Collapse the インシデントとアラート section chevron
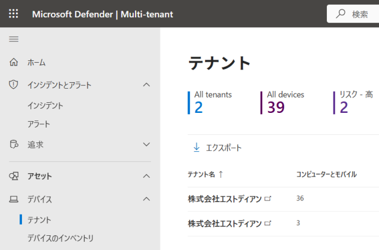 (x=146, y=85)
